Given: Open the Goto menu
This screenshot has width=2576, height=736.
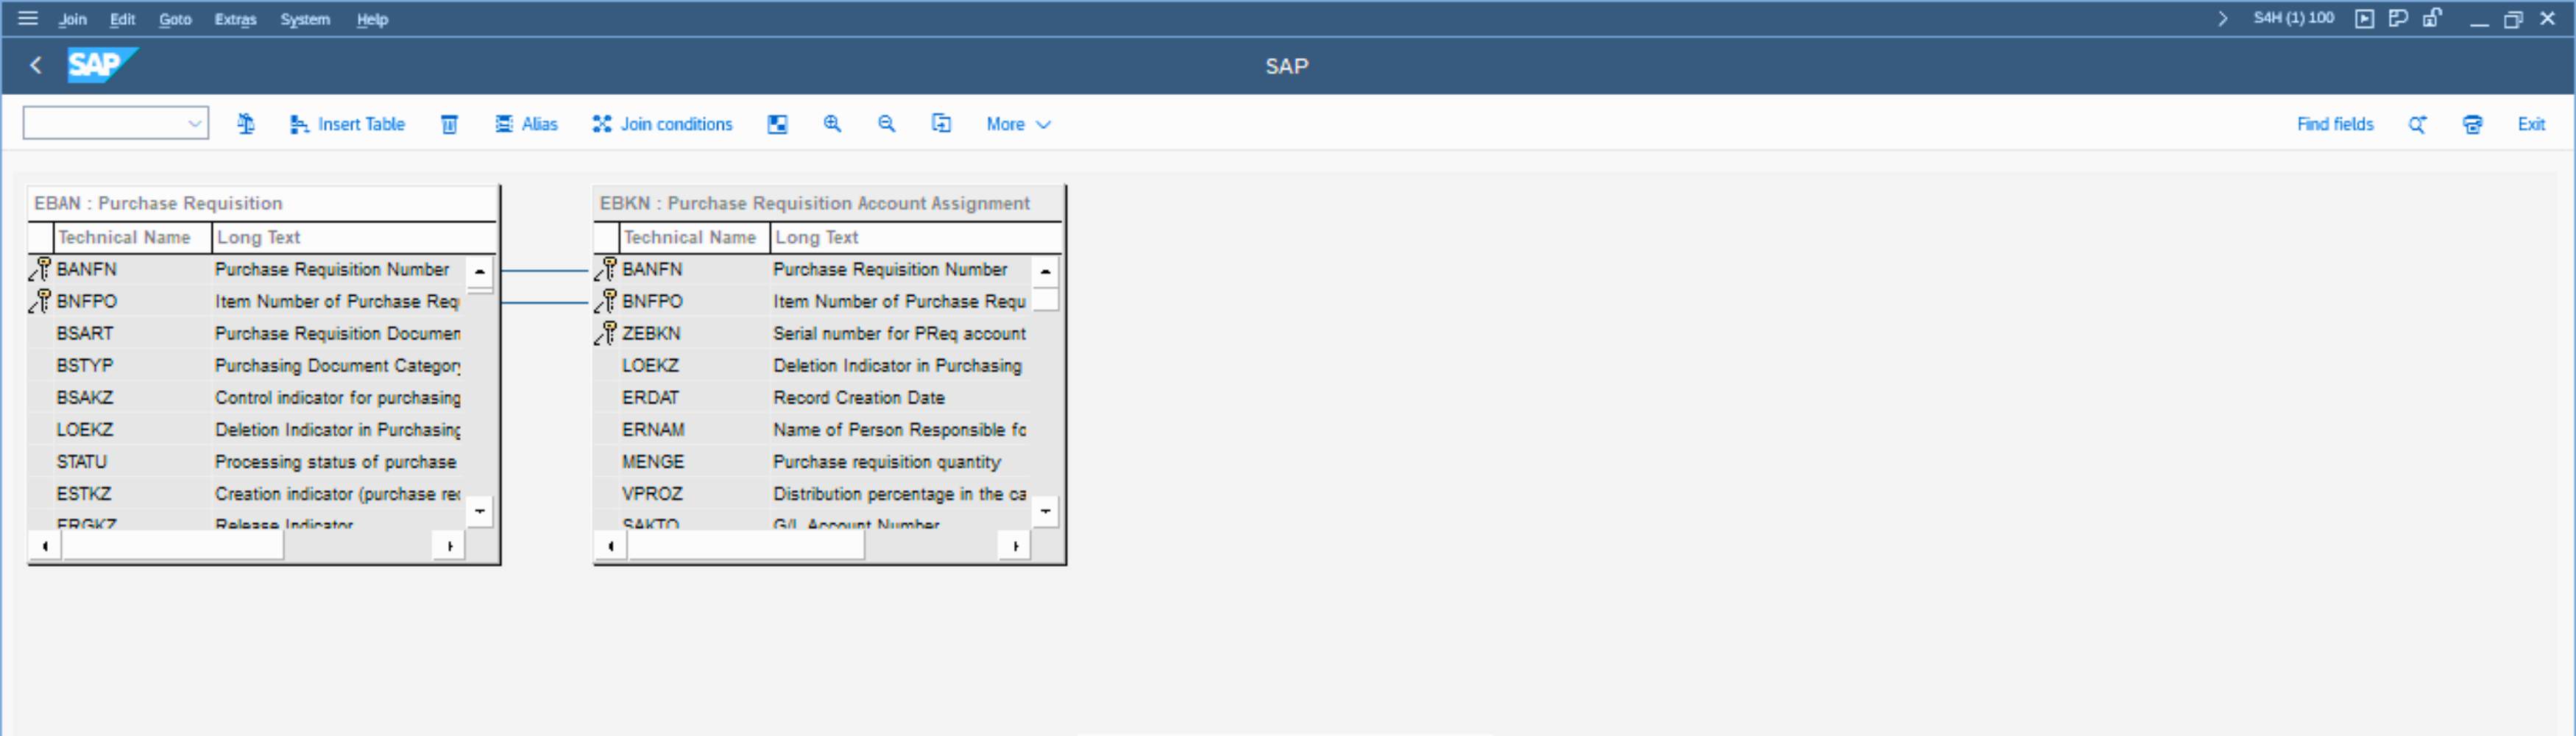Looking at the screenshot, I should (175, 19).
